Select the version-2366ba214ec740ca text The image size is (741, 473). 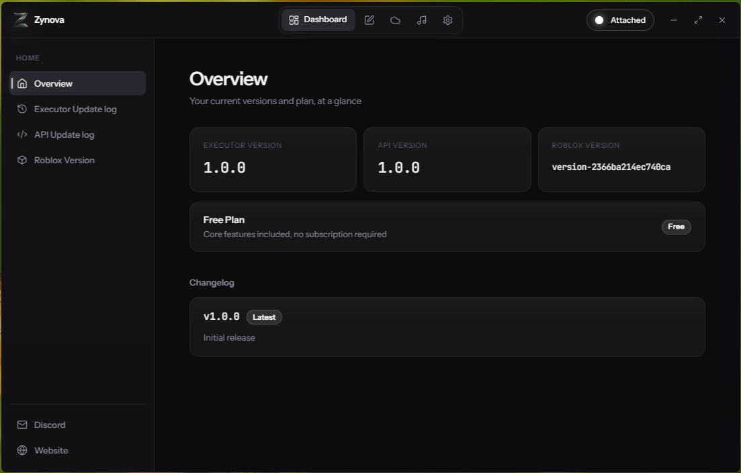click(611, 167)
